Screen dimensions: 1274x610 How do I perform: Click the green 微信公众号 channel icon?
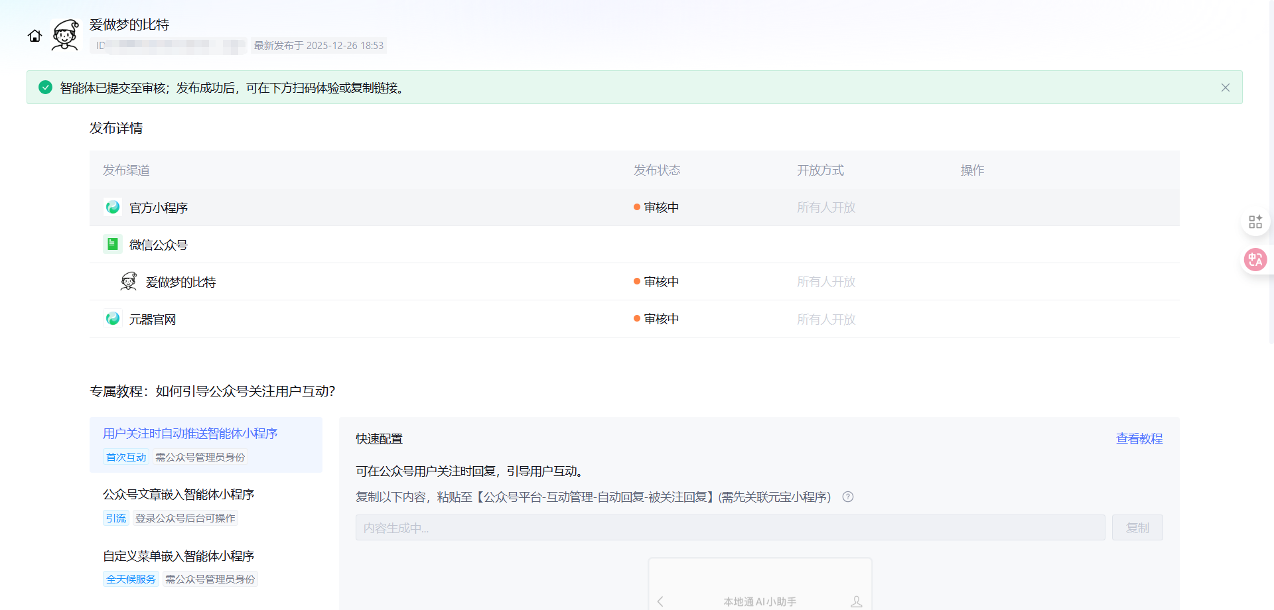click(x=113, y=245)
